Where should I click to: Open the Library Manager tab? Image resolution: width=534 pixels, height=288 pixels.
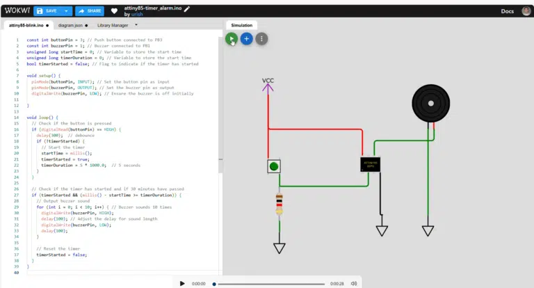coord(113,25)
